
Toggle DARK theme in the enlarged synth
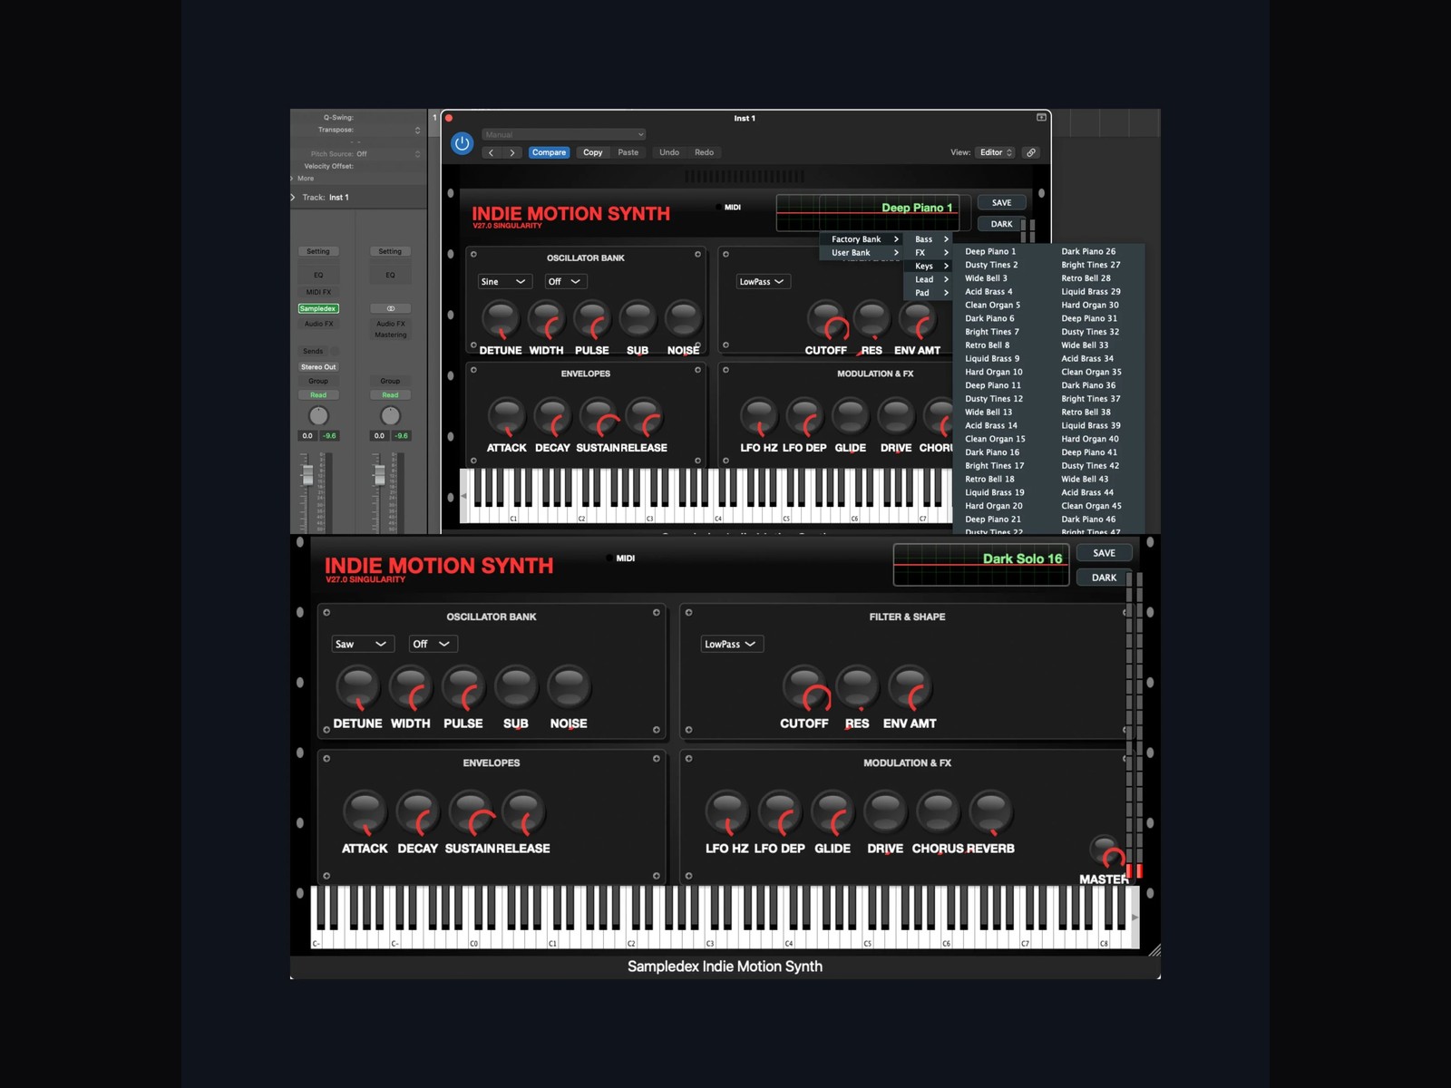pos(1104,578)
